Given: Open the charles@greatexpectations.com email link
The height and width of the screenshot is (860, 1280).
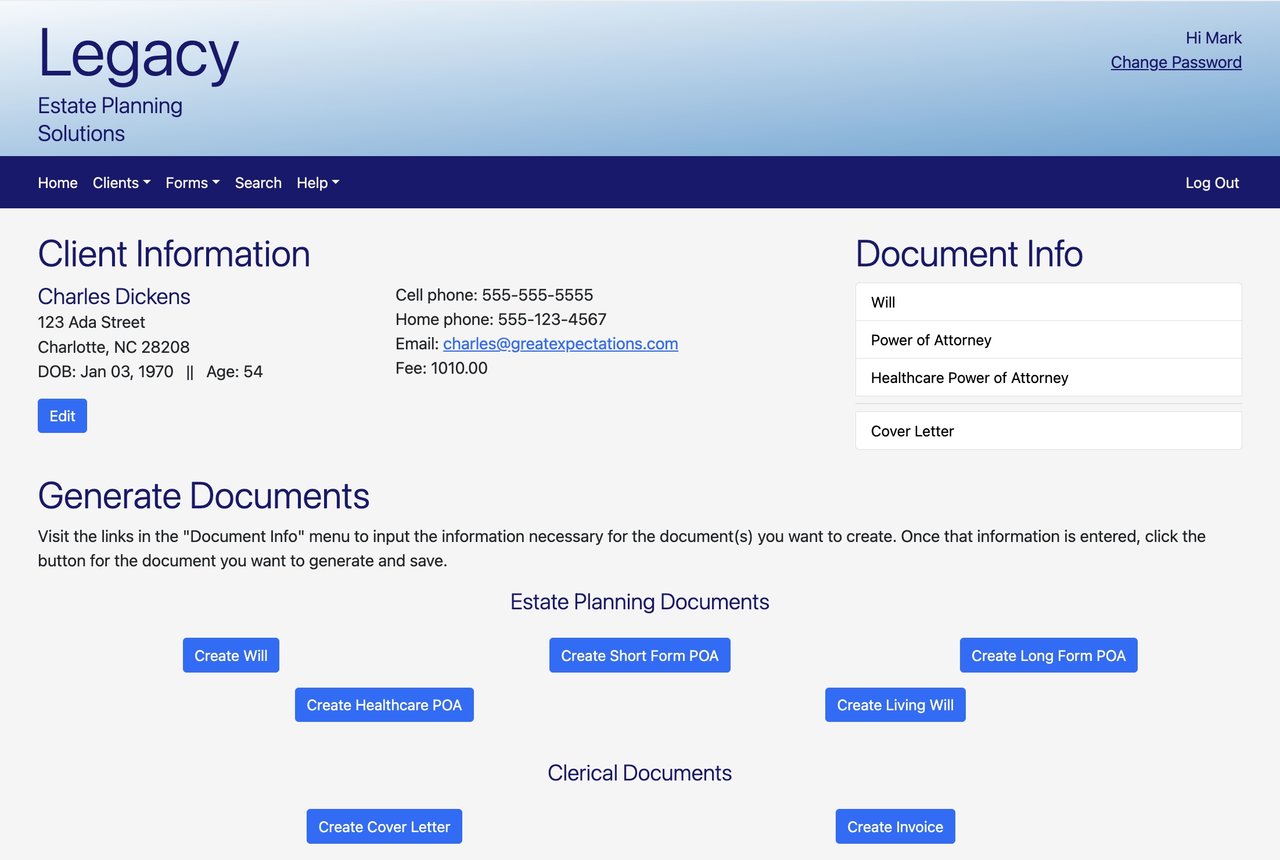Looking at the screenshot, I should [560, 344].
